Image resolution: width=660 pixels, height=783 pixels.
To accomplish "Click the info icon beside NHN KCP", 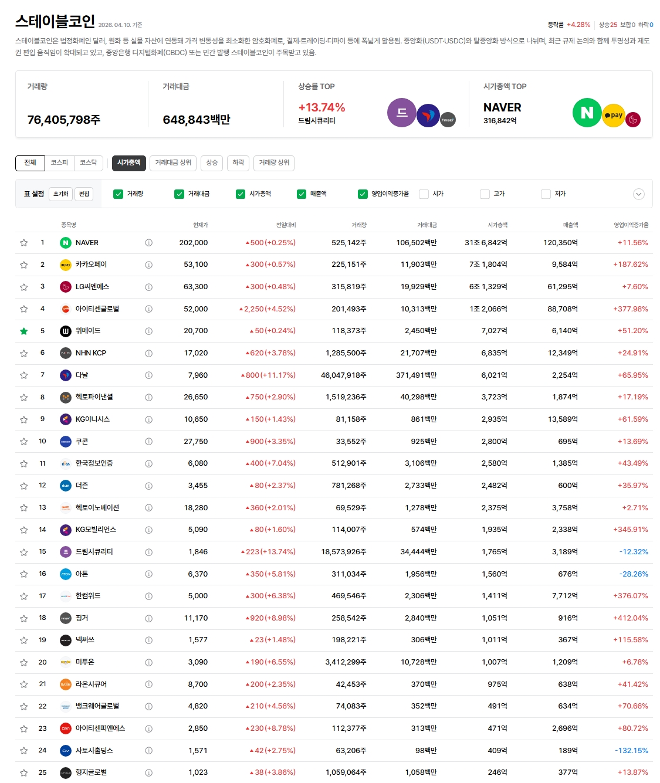I will 148,353.
